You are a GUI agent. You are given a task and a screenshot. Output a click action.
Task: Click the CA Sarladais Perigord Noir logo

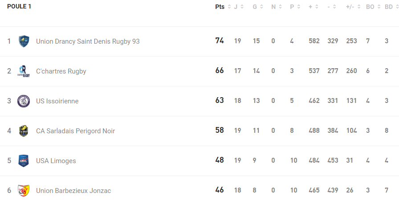tap(24, 131)
